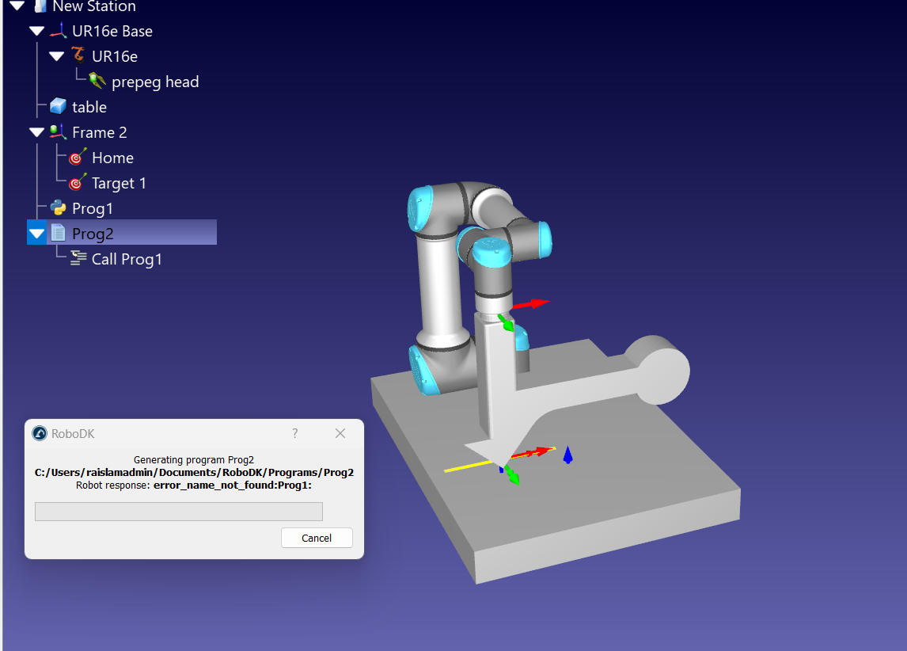Select the prepeg head tool icon

[x=97, y=81]
